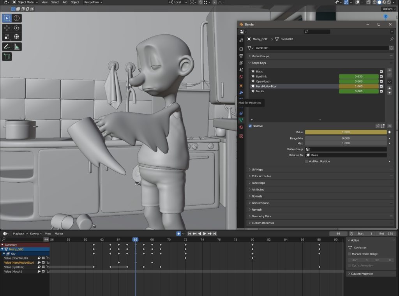Toggle X-ray view in viewport header
Image resolution: width=399 pixels, height=296 pixels.
coord(368,2)
